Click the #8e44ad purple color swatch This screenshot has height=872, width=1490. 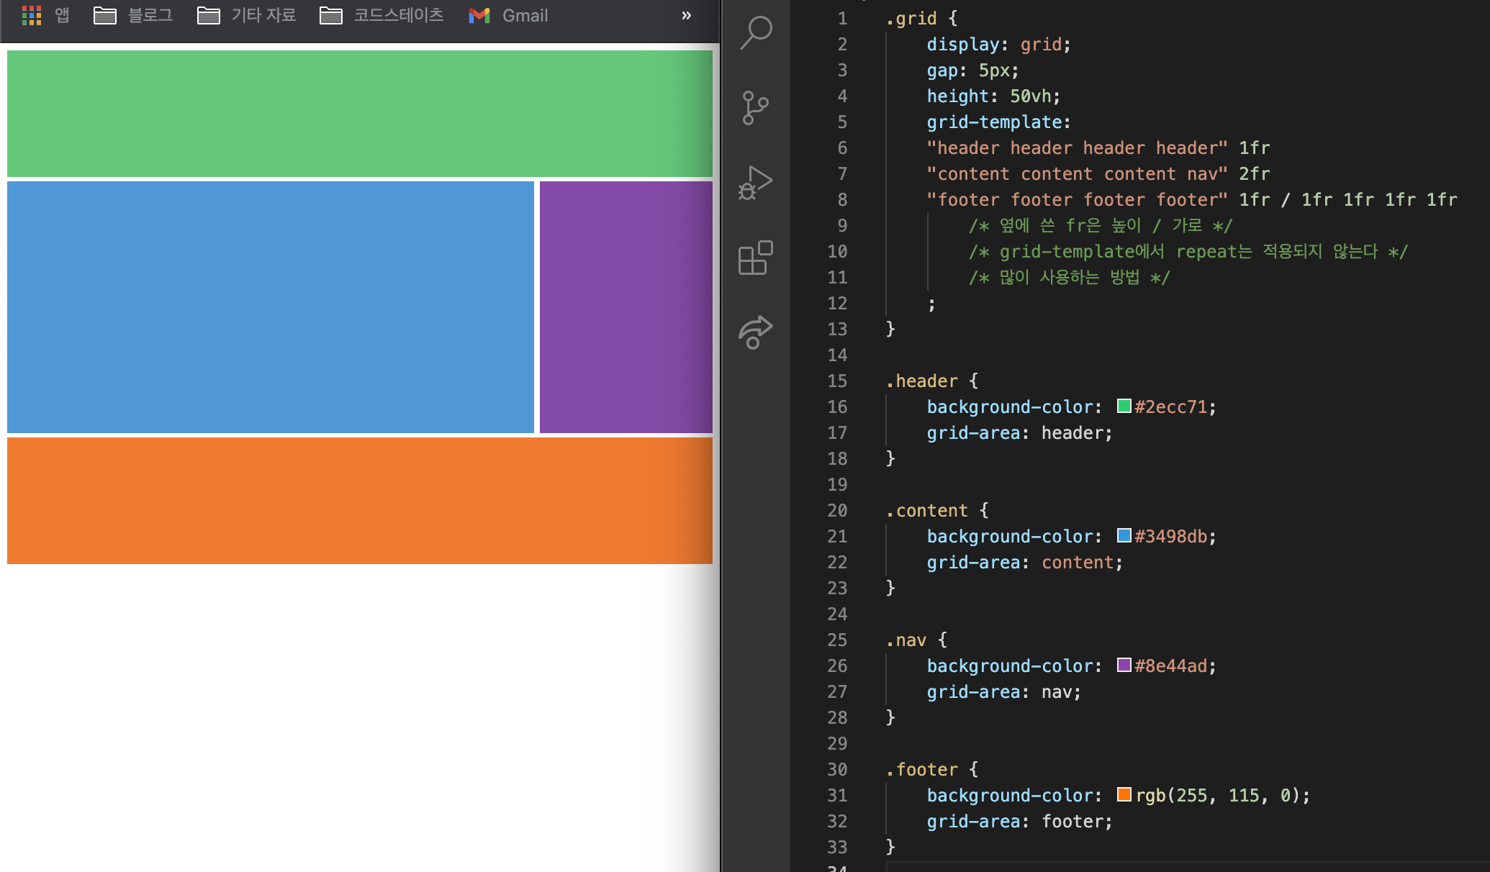point(1124,665)
